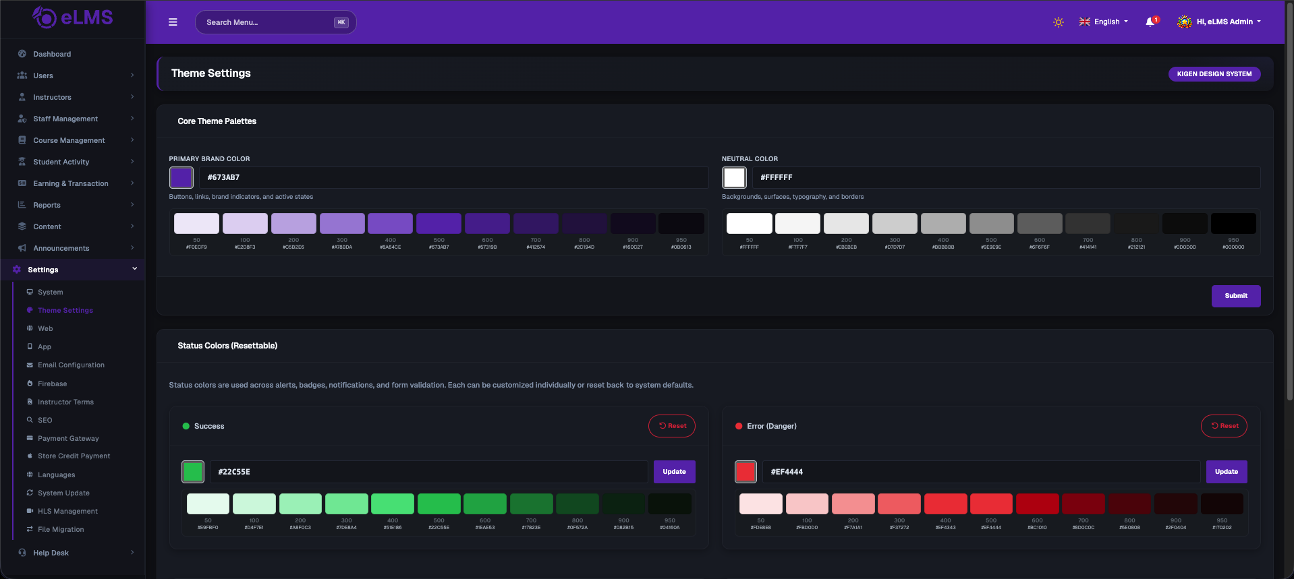Update the Error color #EF4444

pos(1227,472)
